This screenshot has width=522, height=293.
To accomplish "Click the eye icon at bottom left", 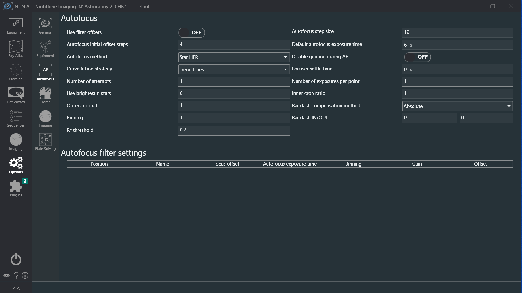I will coord(7,275).
